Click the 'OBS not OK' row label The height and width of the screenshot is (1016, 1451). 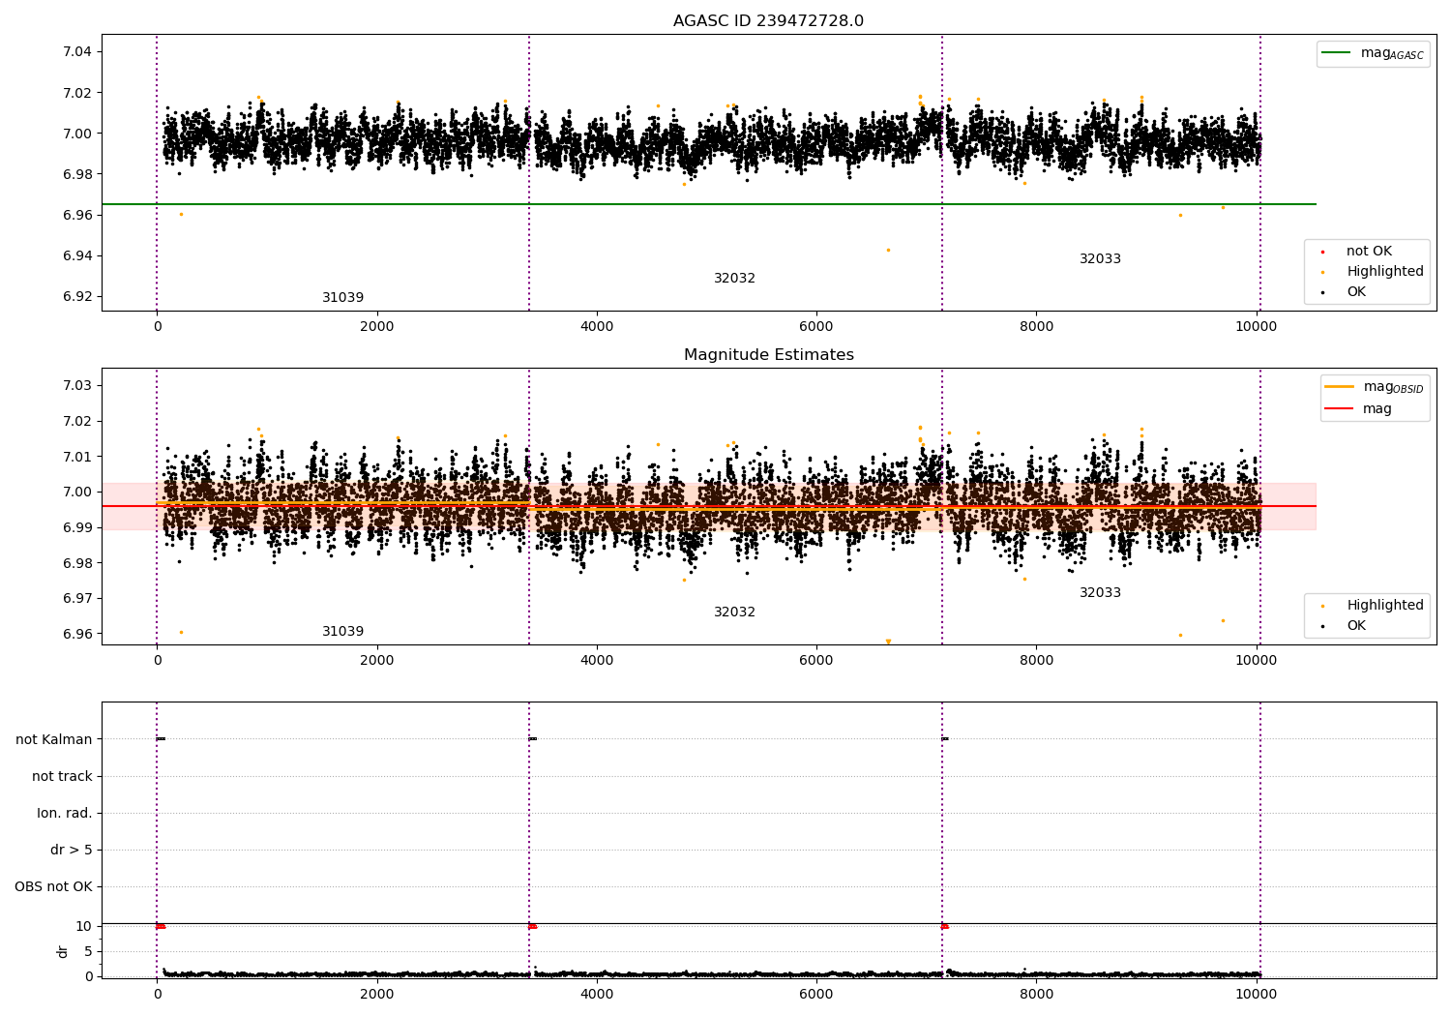(x=53, y=886)
